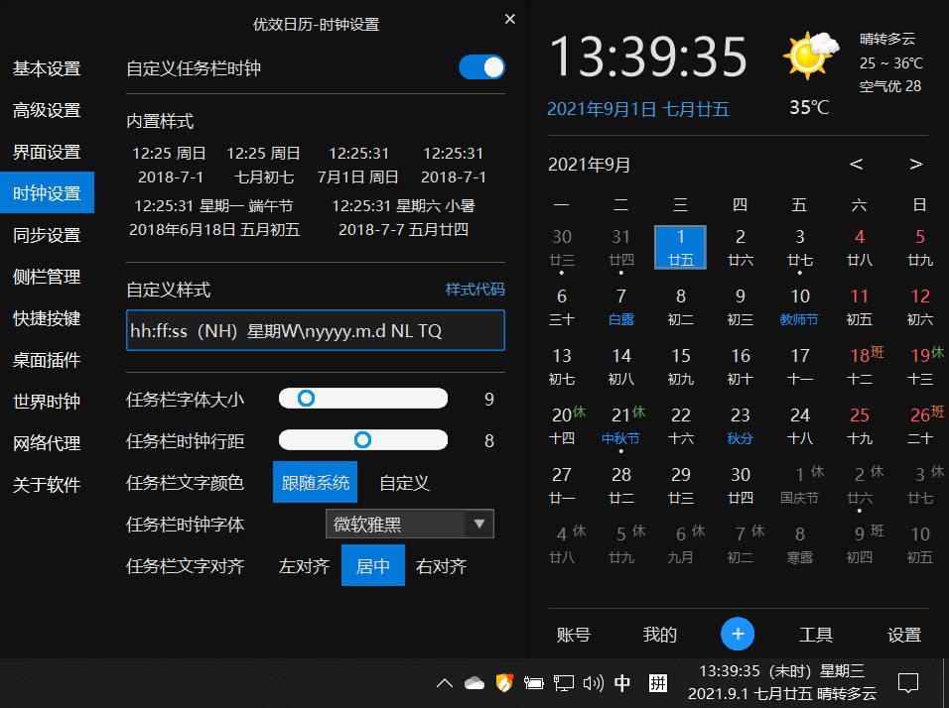Select October 1 国庆节 in calendar

point(799,486)
